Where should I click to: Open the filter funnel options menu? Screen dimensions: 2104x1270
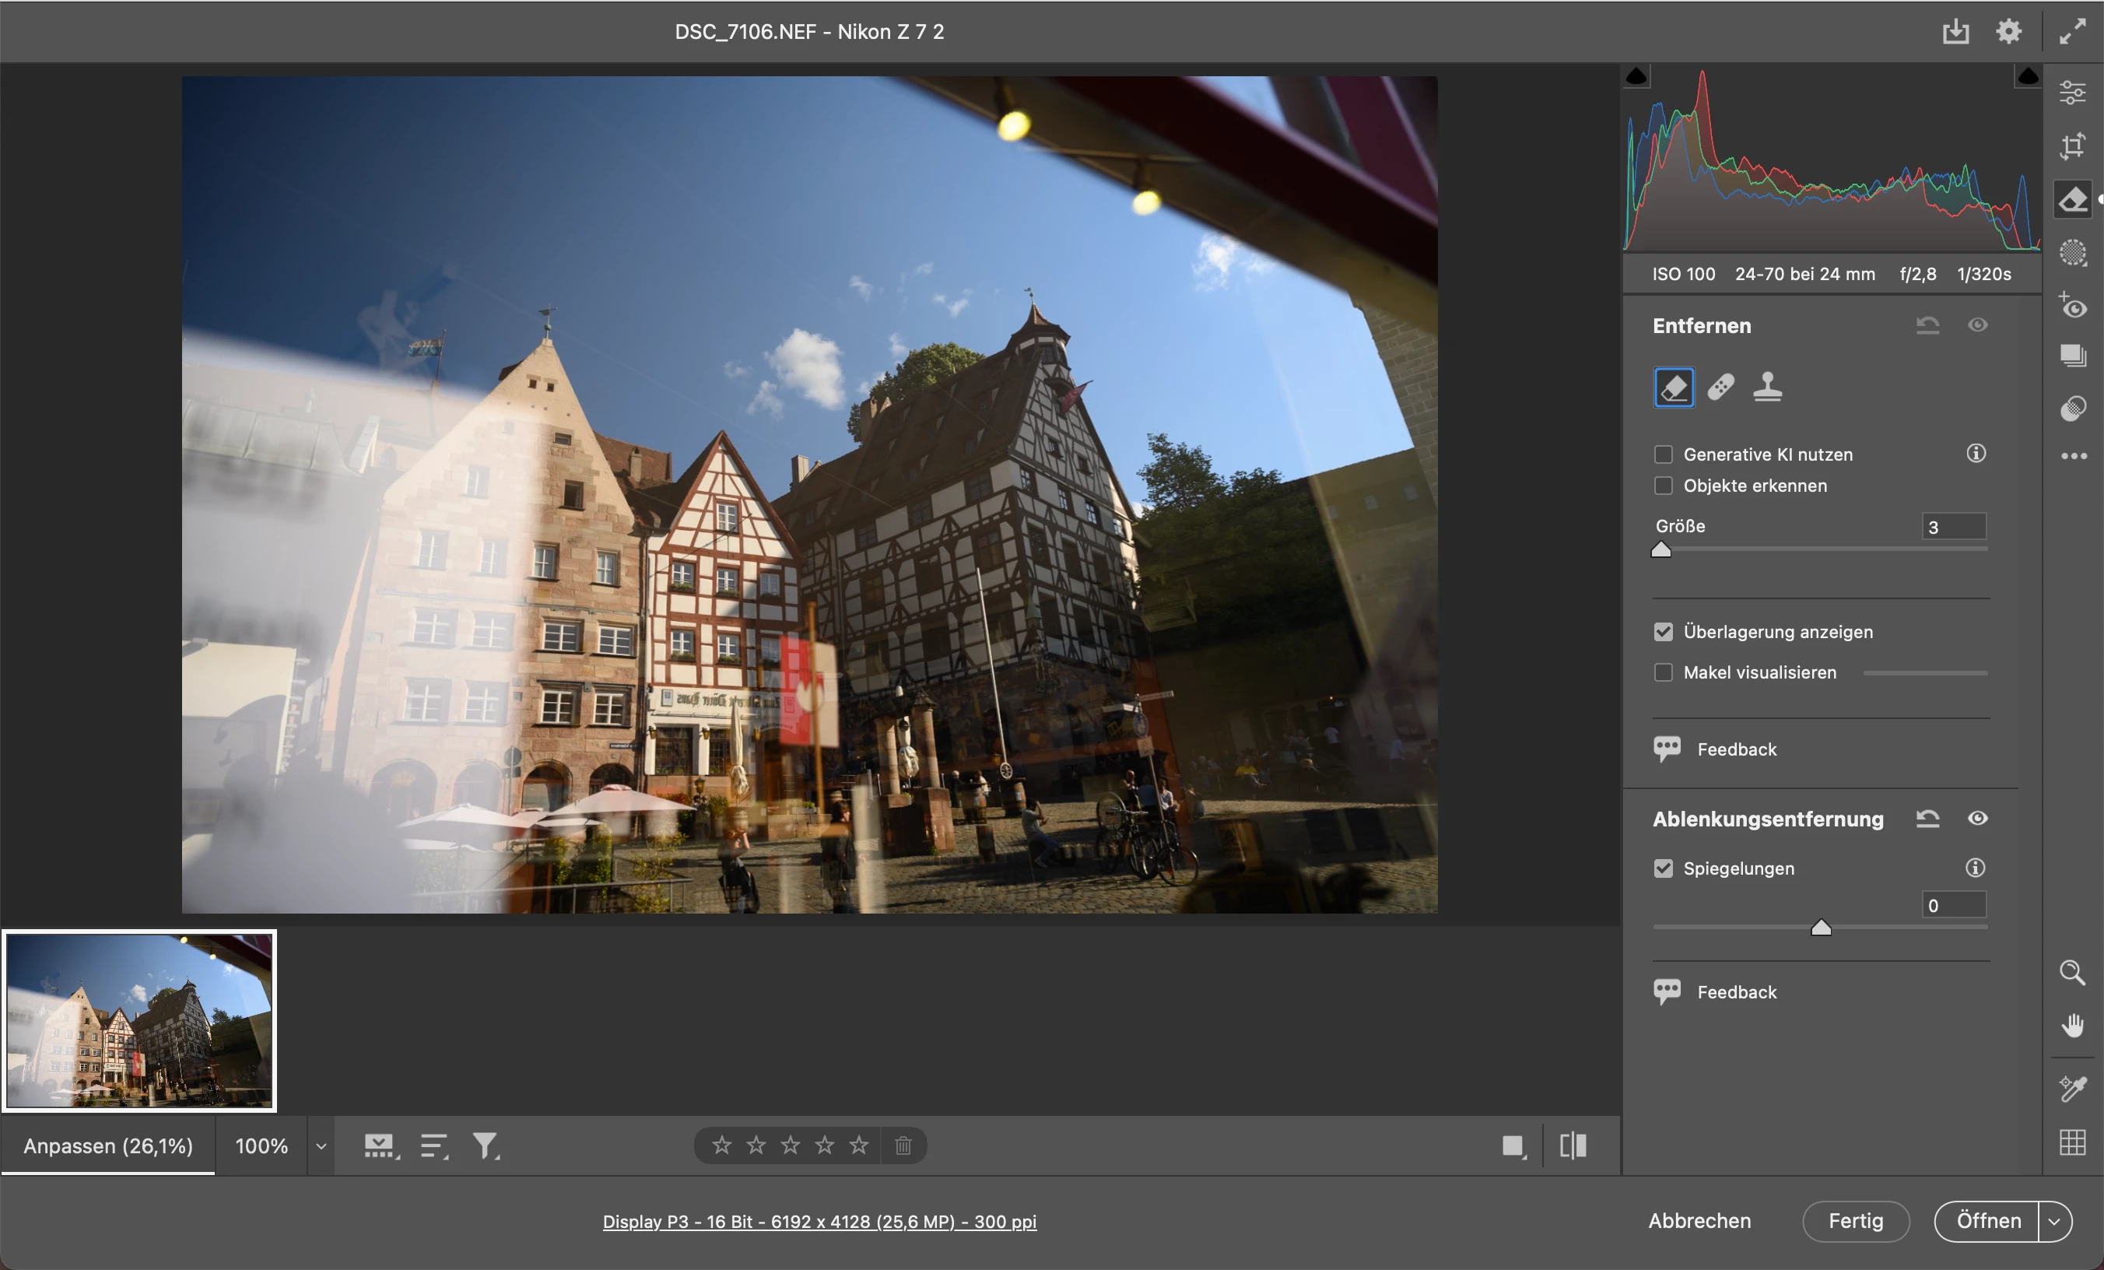coord(486,1146)
